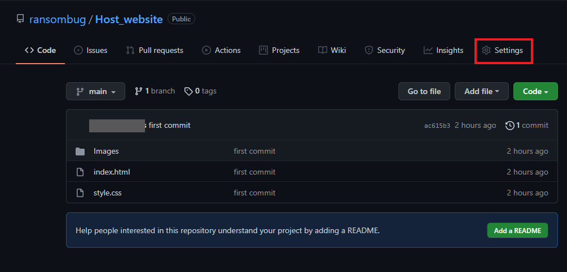
Task: Click the Settings gear icon
Action: coord(486,50)
